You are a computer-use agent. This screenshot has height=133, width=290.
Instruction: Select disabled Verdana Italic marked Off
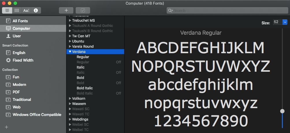pyautogui.click(x=81, y=73)
